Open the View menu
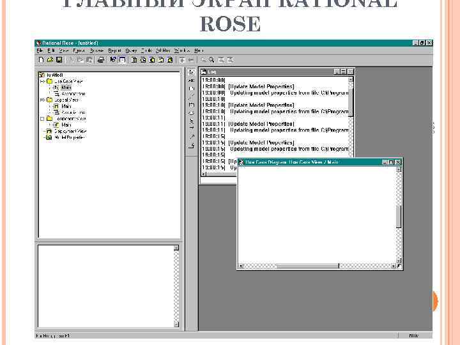This screenshot has width=460, height=345. point(64,50)
